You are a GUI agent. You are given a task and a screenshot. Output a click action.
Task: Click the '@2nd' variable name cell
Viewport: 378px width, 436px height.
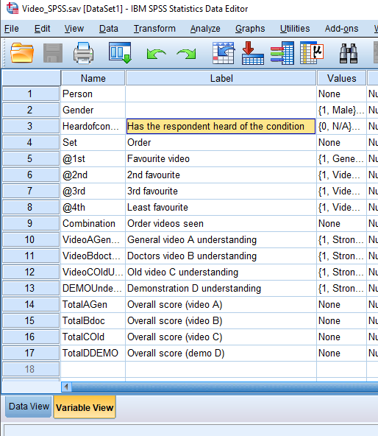tap(93, 175)
